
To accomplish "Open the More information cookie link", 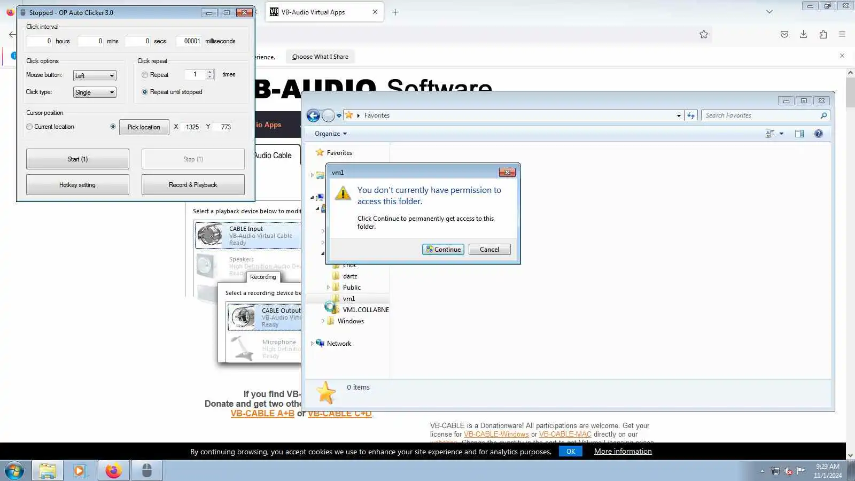I will point(623,452).
